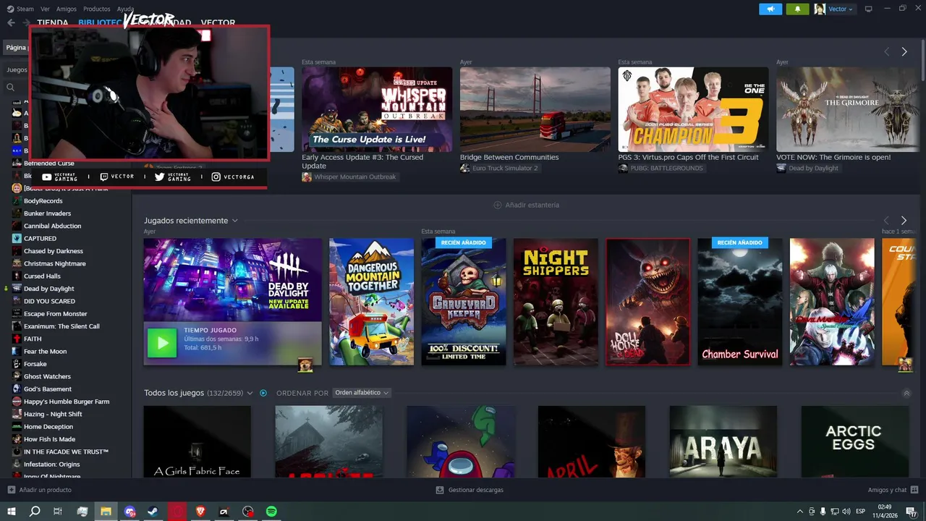
Task: Expand the Todos los juegos dropdown
Action: 250,393
